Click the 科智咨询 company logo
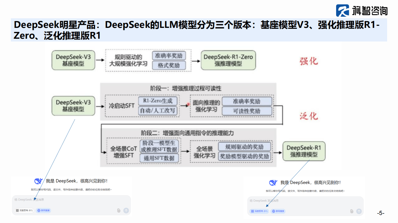Viewport: 398px width, 223px height. (x=362, y=11)
